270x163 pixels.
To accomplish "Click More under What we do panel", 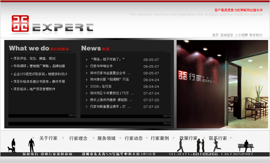I will 72,115.
